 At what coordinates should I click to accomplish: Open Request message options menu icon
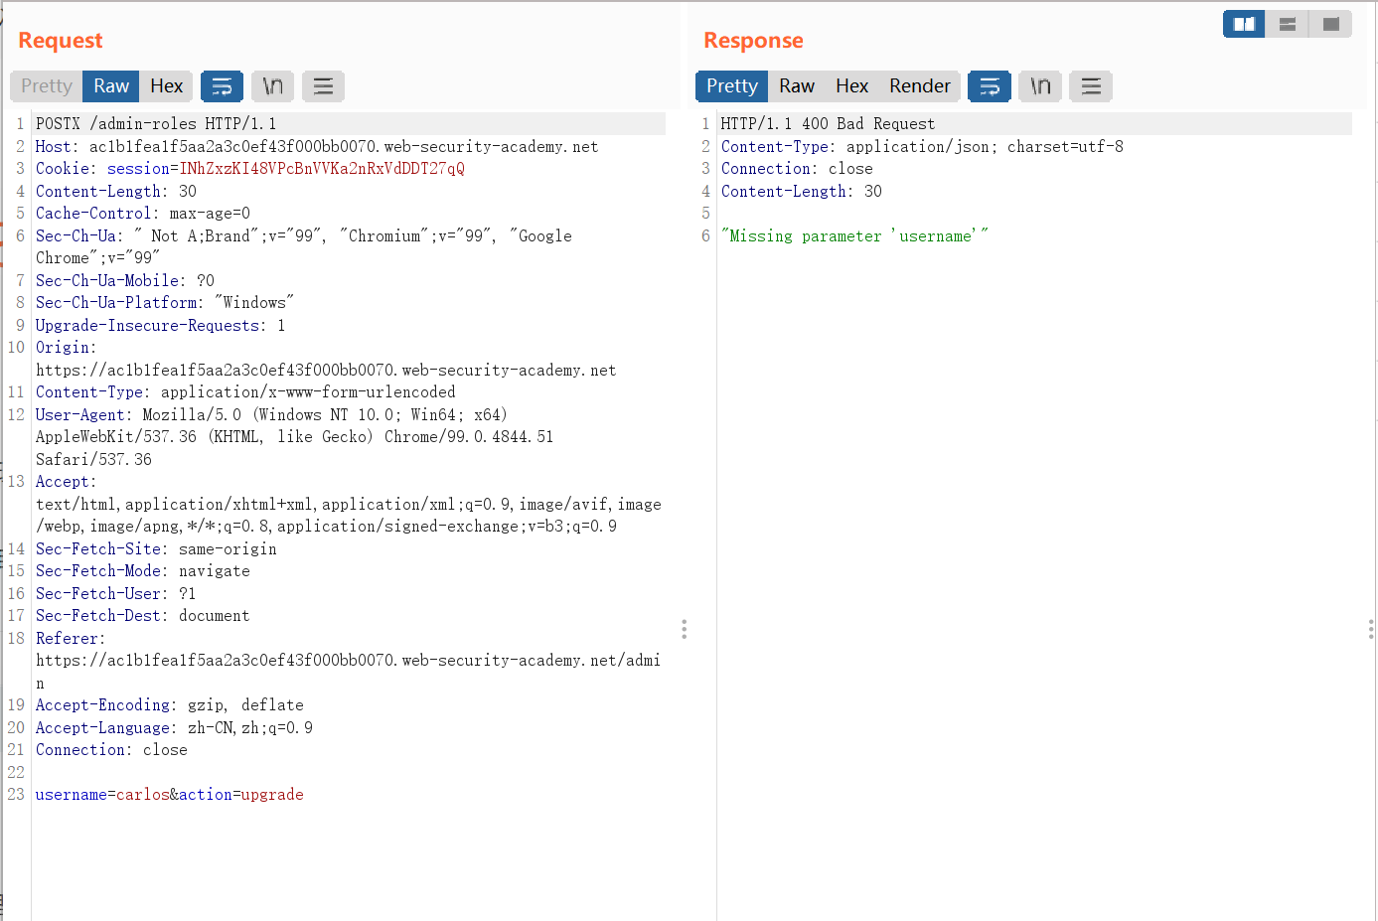(323, 86)
